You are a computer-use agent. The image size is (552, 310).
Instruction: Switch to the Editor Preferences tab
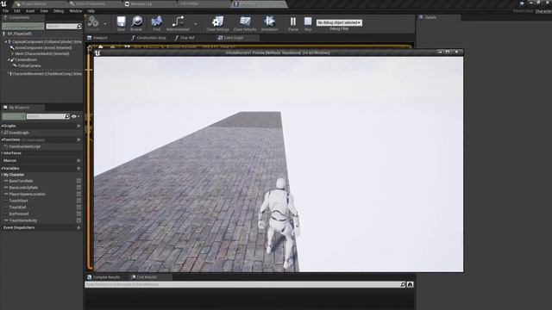pyautogui.click(x=91, y=3)
